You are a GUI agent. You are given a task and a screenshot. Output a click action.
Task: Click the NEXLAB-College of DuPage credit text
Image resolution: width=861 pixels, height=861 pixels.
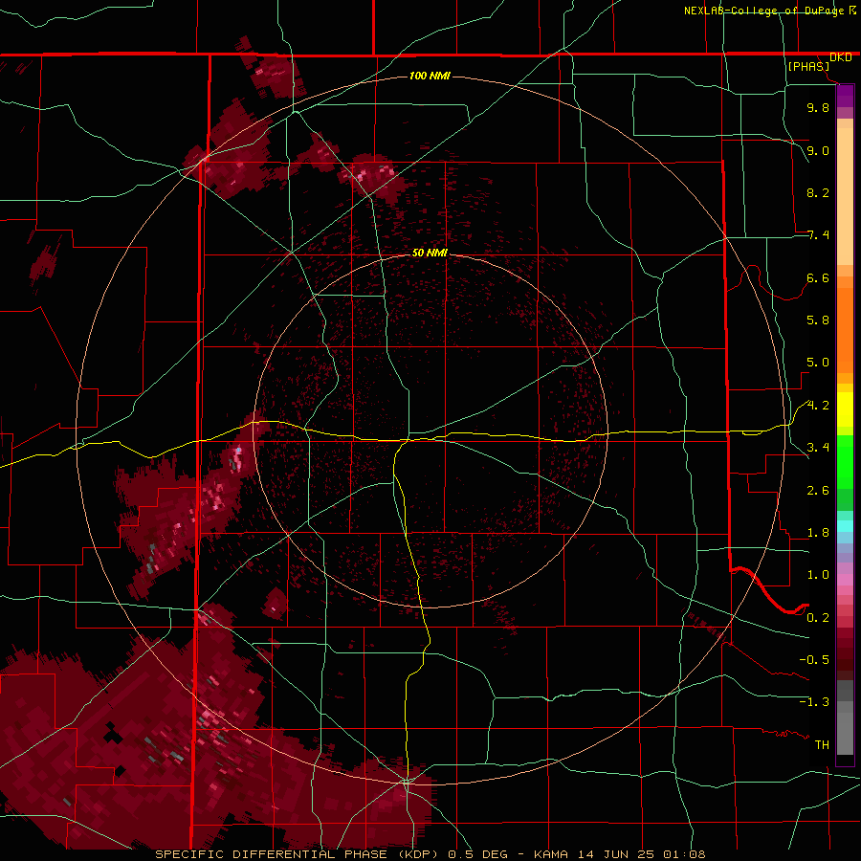(765, 11)
